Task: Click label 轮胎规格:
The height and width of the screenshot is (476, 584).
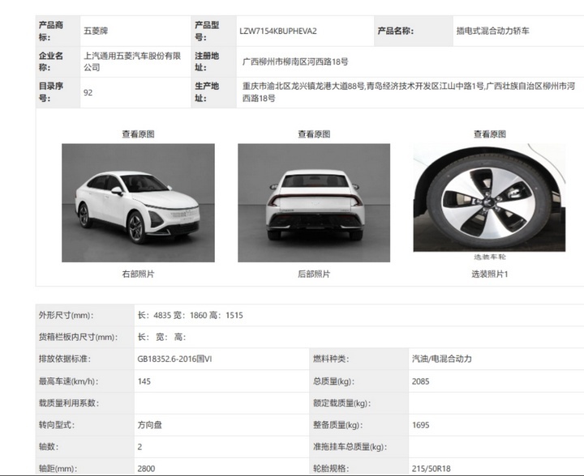Action: [x=331, y=469]
